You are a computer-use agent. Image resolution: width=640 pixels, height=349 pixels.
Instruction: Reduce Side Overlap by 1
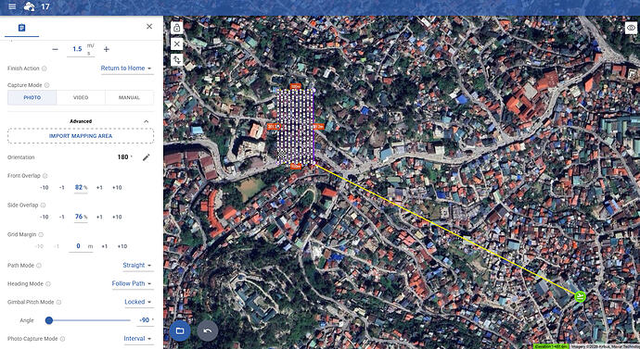61,217
